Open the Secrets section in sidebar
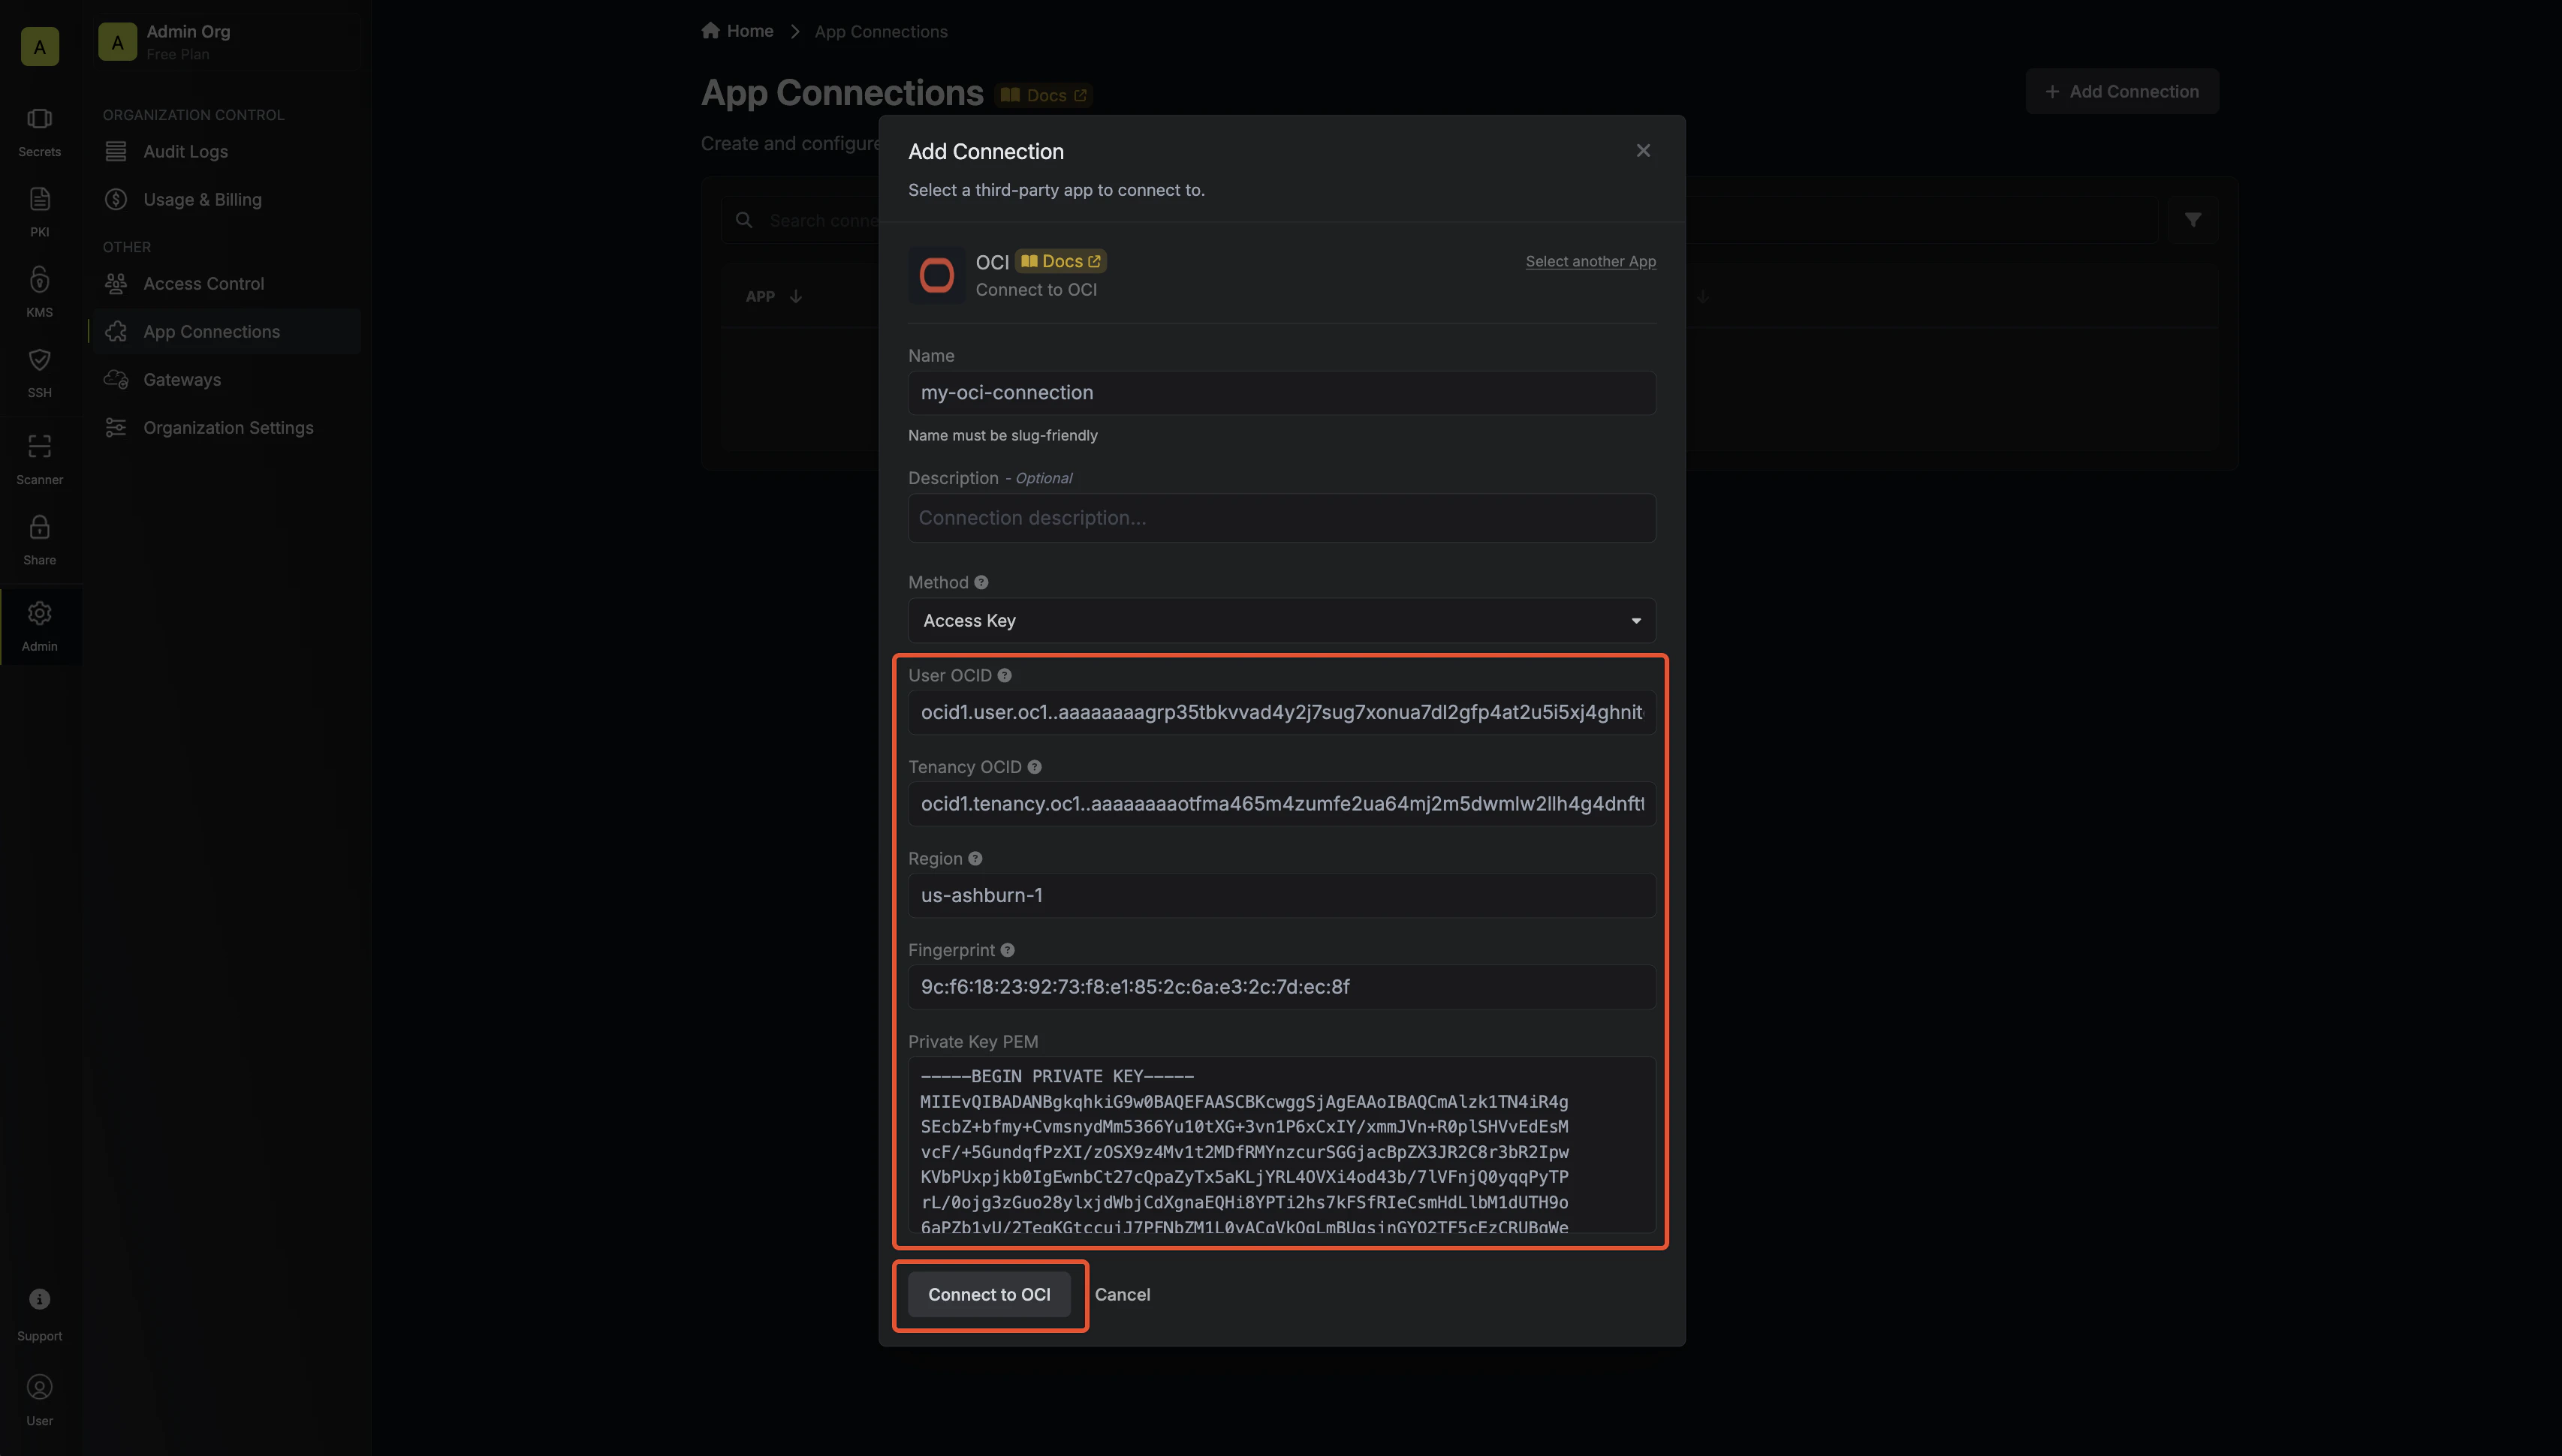Viewport: 2562px width, 1456px height. point(39,132)
